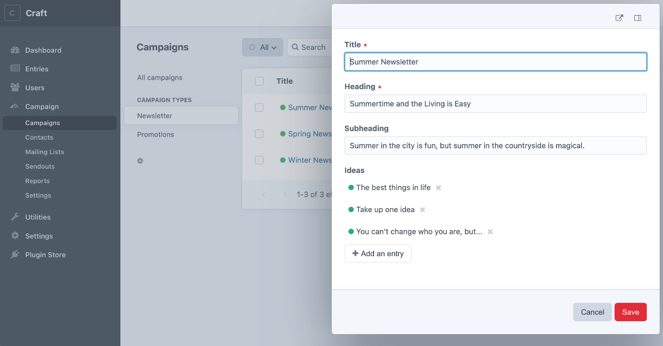Remove "The best things in life" entry
The height and width of the screenshot is (346, 663).
439,188
